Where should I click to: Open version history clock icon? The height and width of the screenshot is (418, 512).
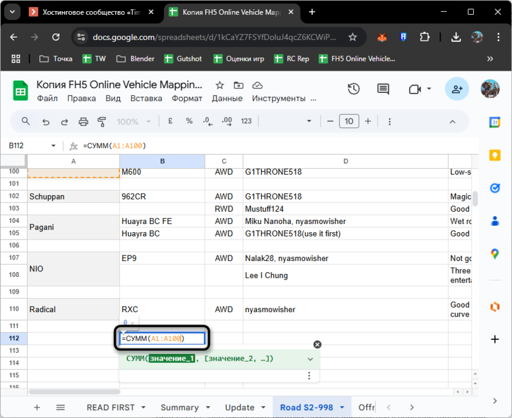pos(353,89)
